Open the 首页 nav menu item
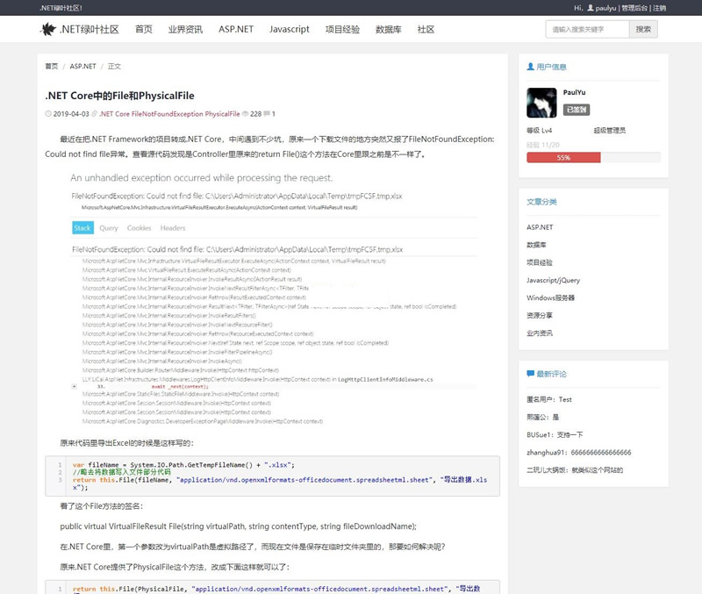Screen dimensions: 702x594 click(144, 29)
